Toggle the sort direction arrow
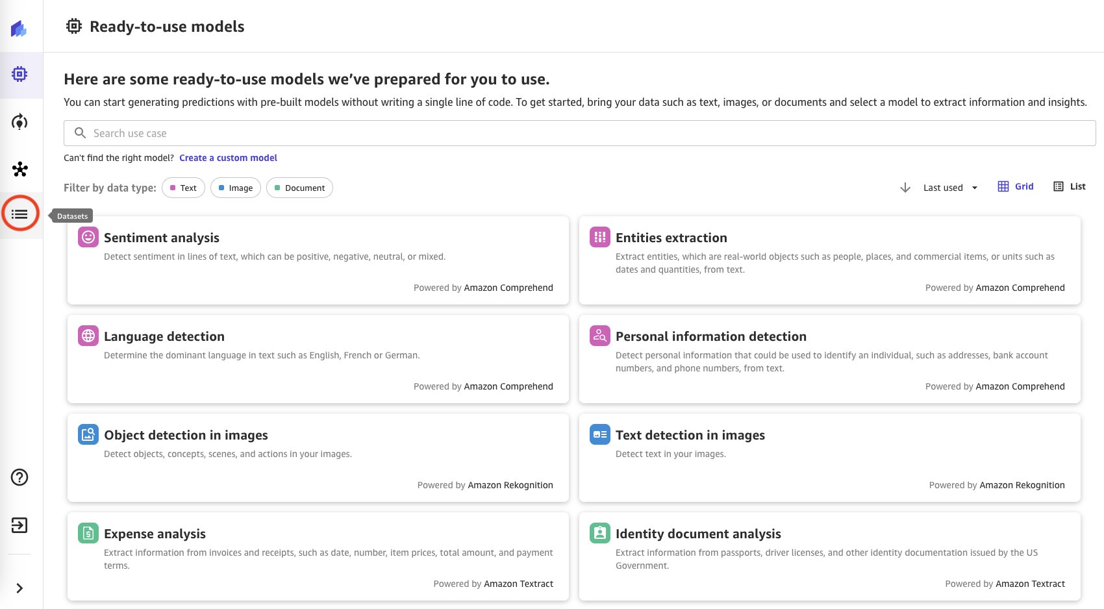The height and width of the screenshot is (609, 1104). tap(905, 188)
